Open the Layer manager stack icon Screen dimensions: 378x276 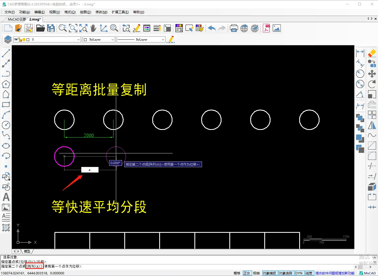point(8,39)
